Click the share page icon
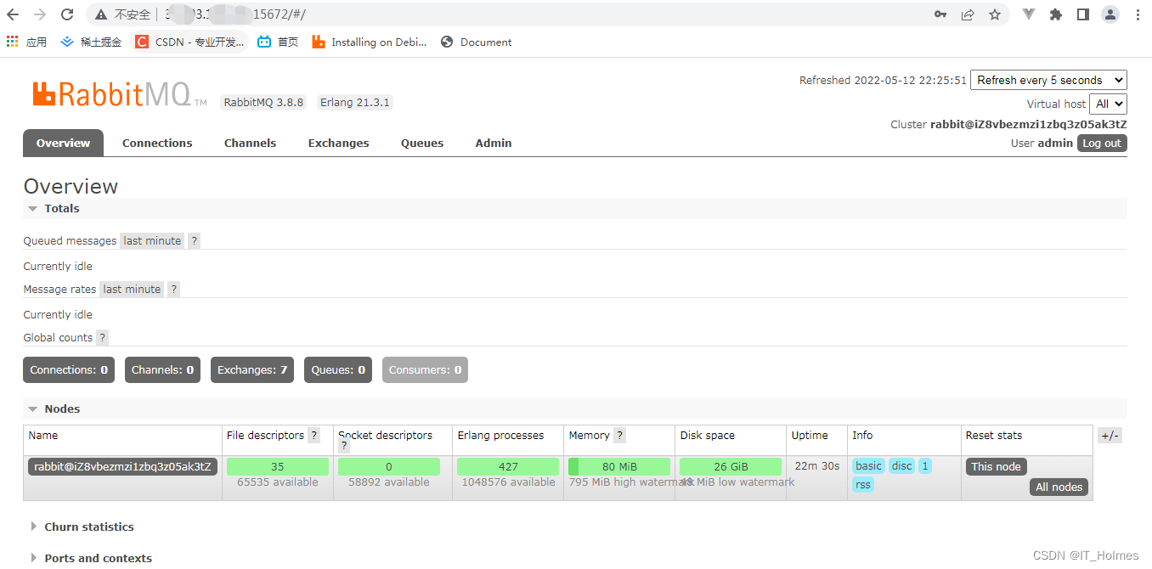The image size is (1152, 569). (x=968, y=14)
